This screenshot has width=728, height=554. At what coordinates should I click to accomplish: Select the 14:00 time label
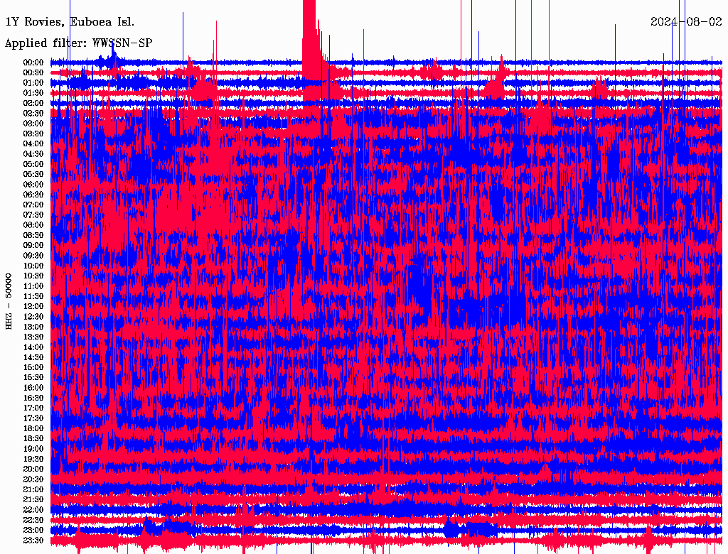tap(33, 347)
